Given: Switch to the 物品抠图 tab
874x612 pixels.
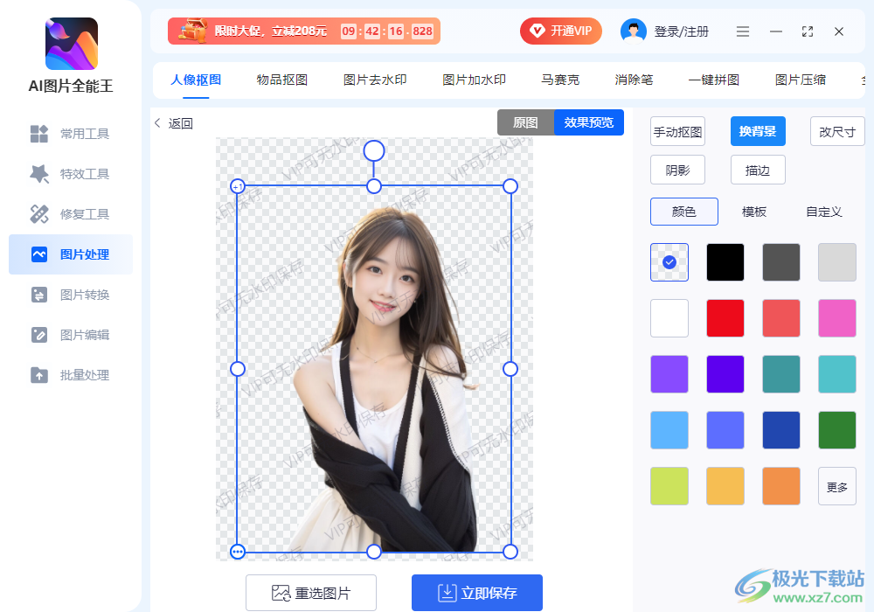Looking at the screenshot, I should [281, 79].
